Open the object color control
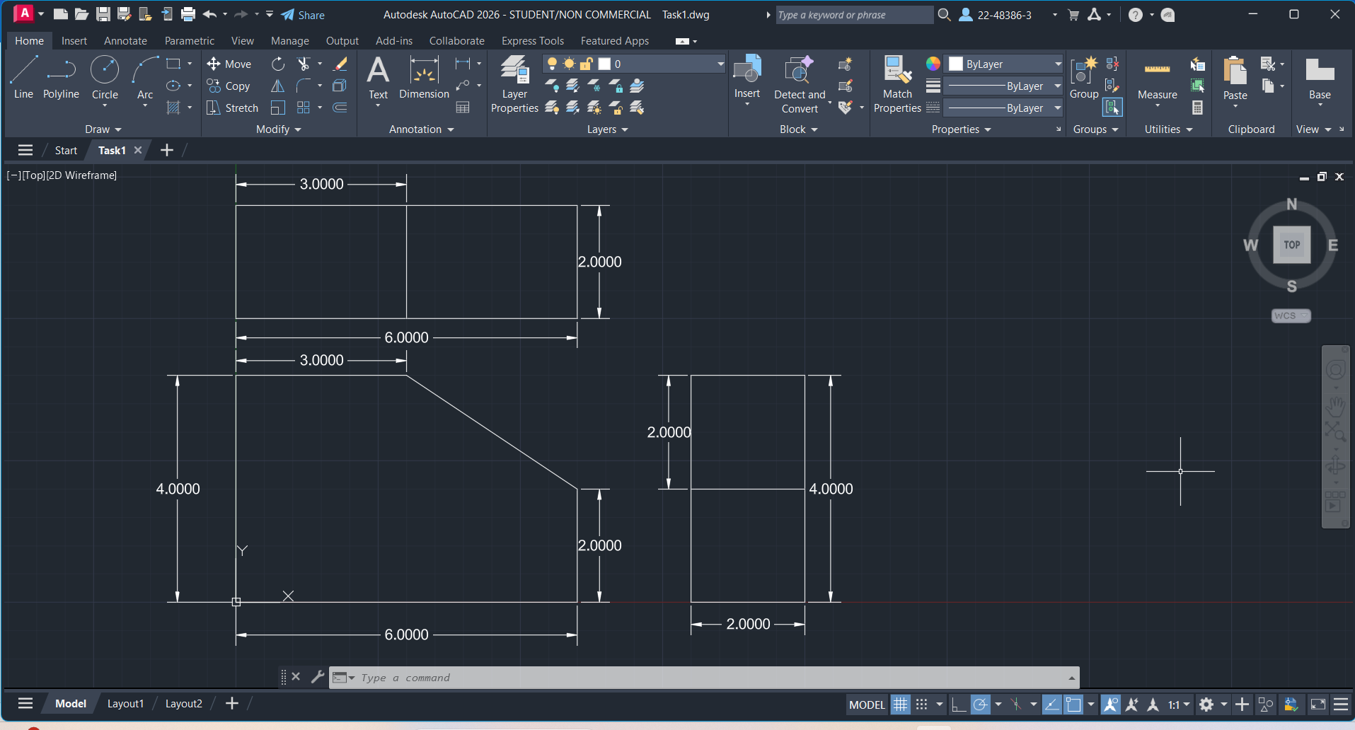The height and width of the screenshot is (730, 1355). click(1005, 64)
